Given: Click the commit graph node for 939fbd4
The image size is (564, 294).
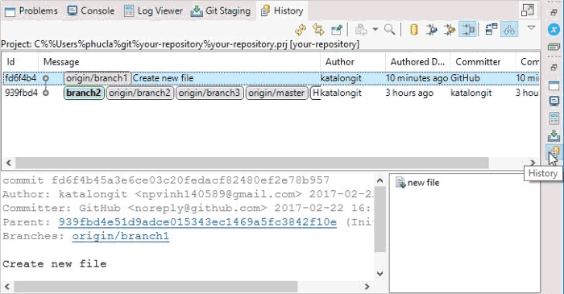Looking at the screenshot, I should tap(46, 93).
